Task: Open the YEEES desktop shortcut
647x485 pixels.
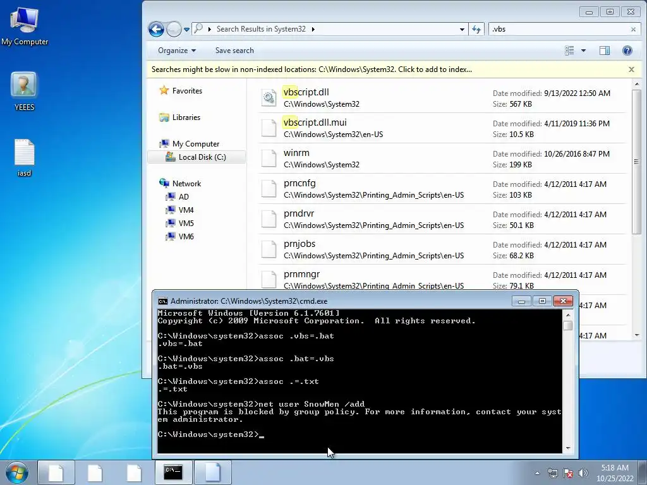Action: 24,91
